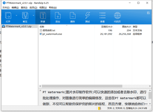
Task: Click the grid layout icon in the toolbar corner
Action: (x=148, y=13)
